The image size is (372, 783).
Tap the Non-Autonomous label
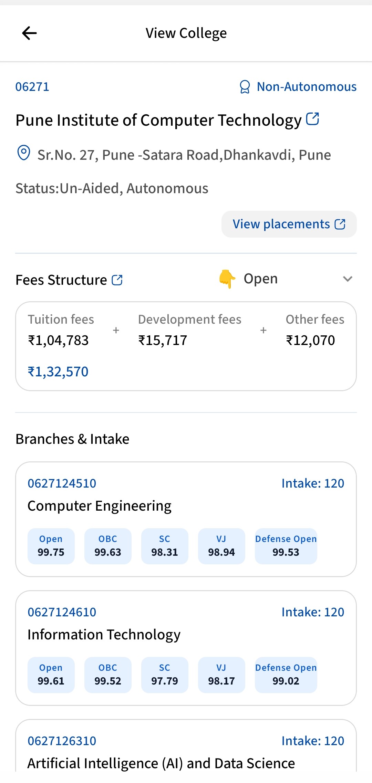pos(307,87)
